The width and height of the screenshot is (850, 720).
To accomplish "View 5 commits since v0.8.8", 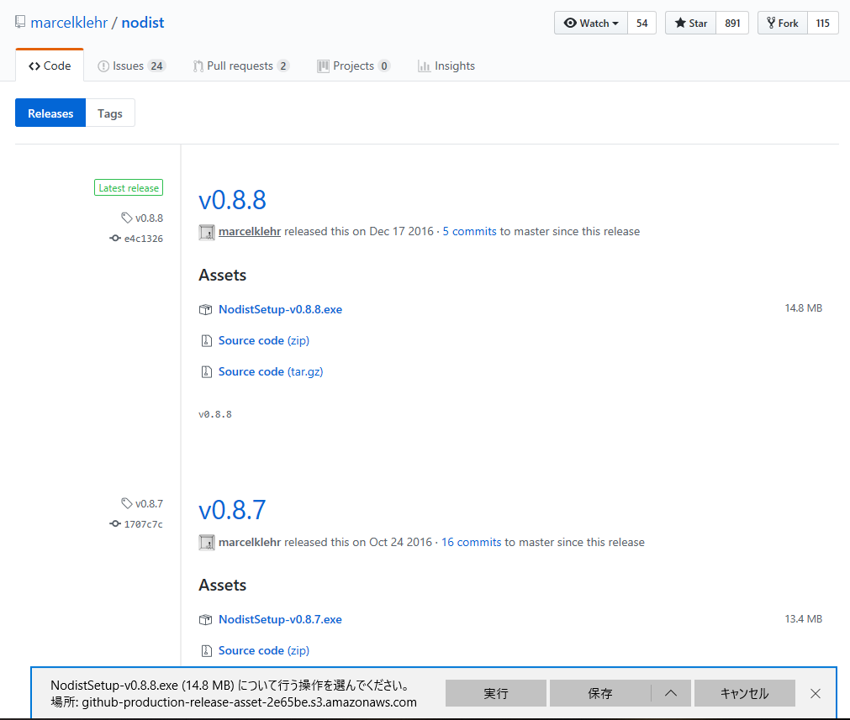I will [469, 231].
